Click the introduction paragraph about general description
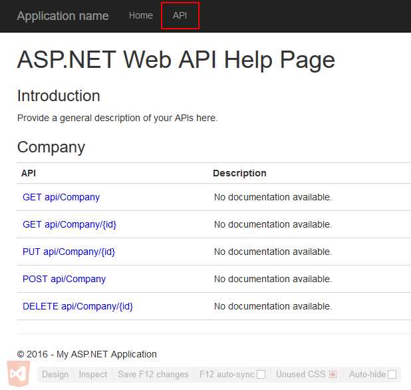Image resolution: width=411 pixels, height=390 pixels. pyautogui.click(x=118, y=118)
